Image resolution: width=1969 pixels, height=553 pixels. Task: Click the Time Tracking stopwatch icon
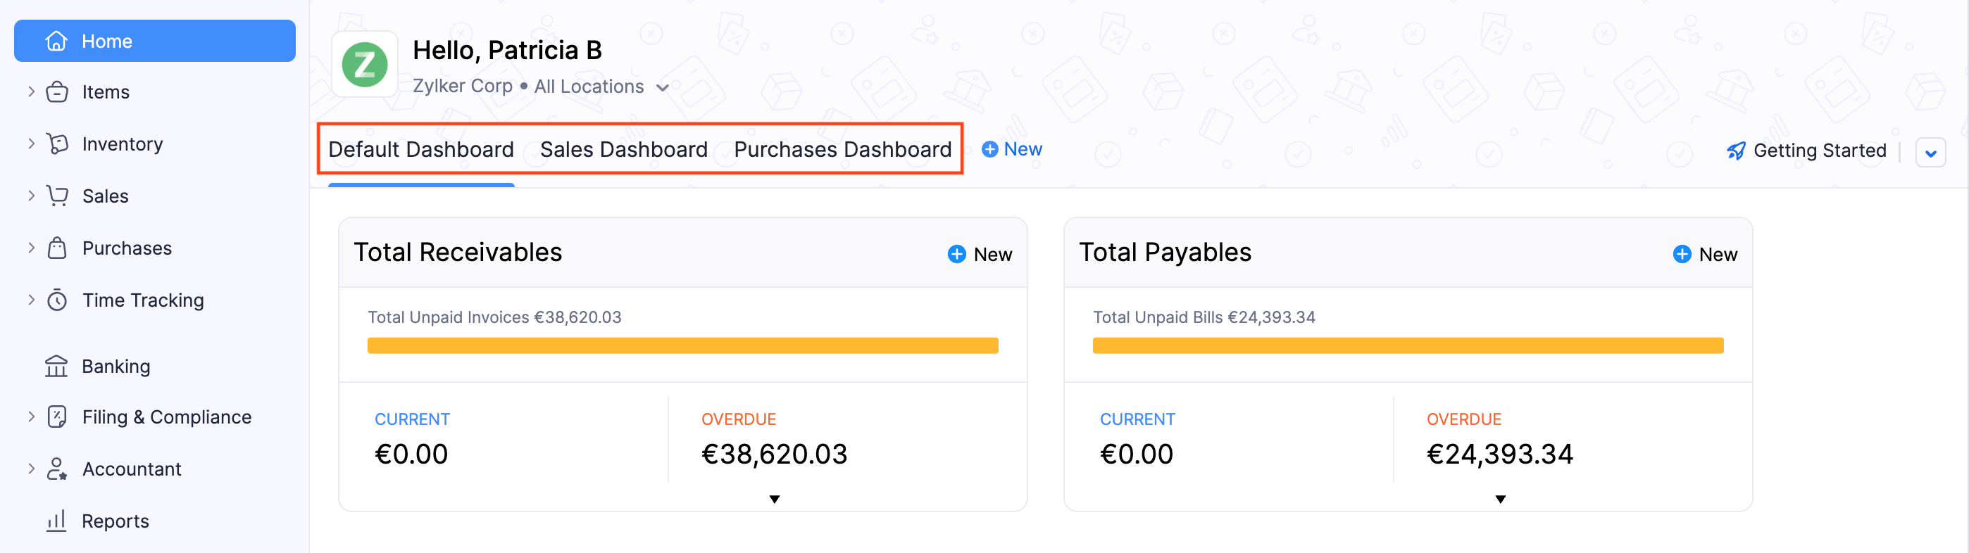click(57, 300)
